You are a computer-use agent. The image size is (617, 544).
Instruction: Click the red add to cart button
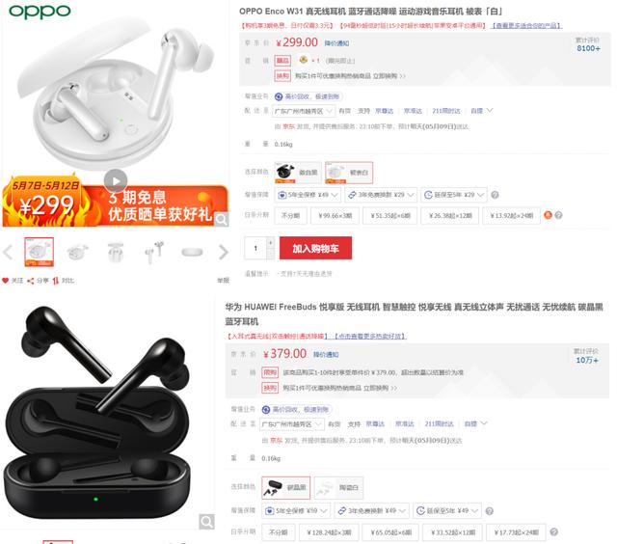[315, 249]
